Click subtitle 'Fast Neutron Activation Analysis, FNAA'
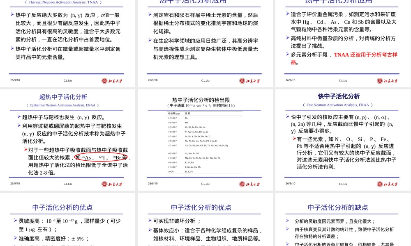This screenshot has width=411, height=246. [x=337, y=105]
